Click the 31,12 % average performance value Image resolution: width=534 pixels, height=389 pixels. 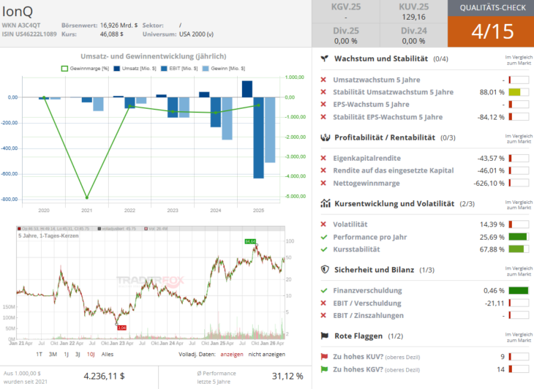(287, 376)
